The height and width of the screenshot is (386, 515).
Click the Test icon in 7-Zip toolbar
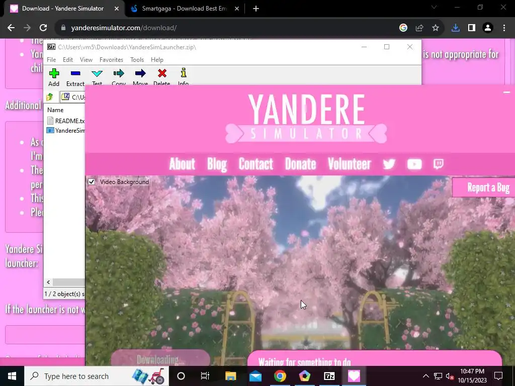point(97,77)
